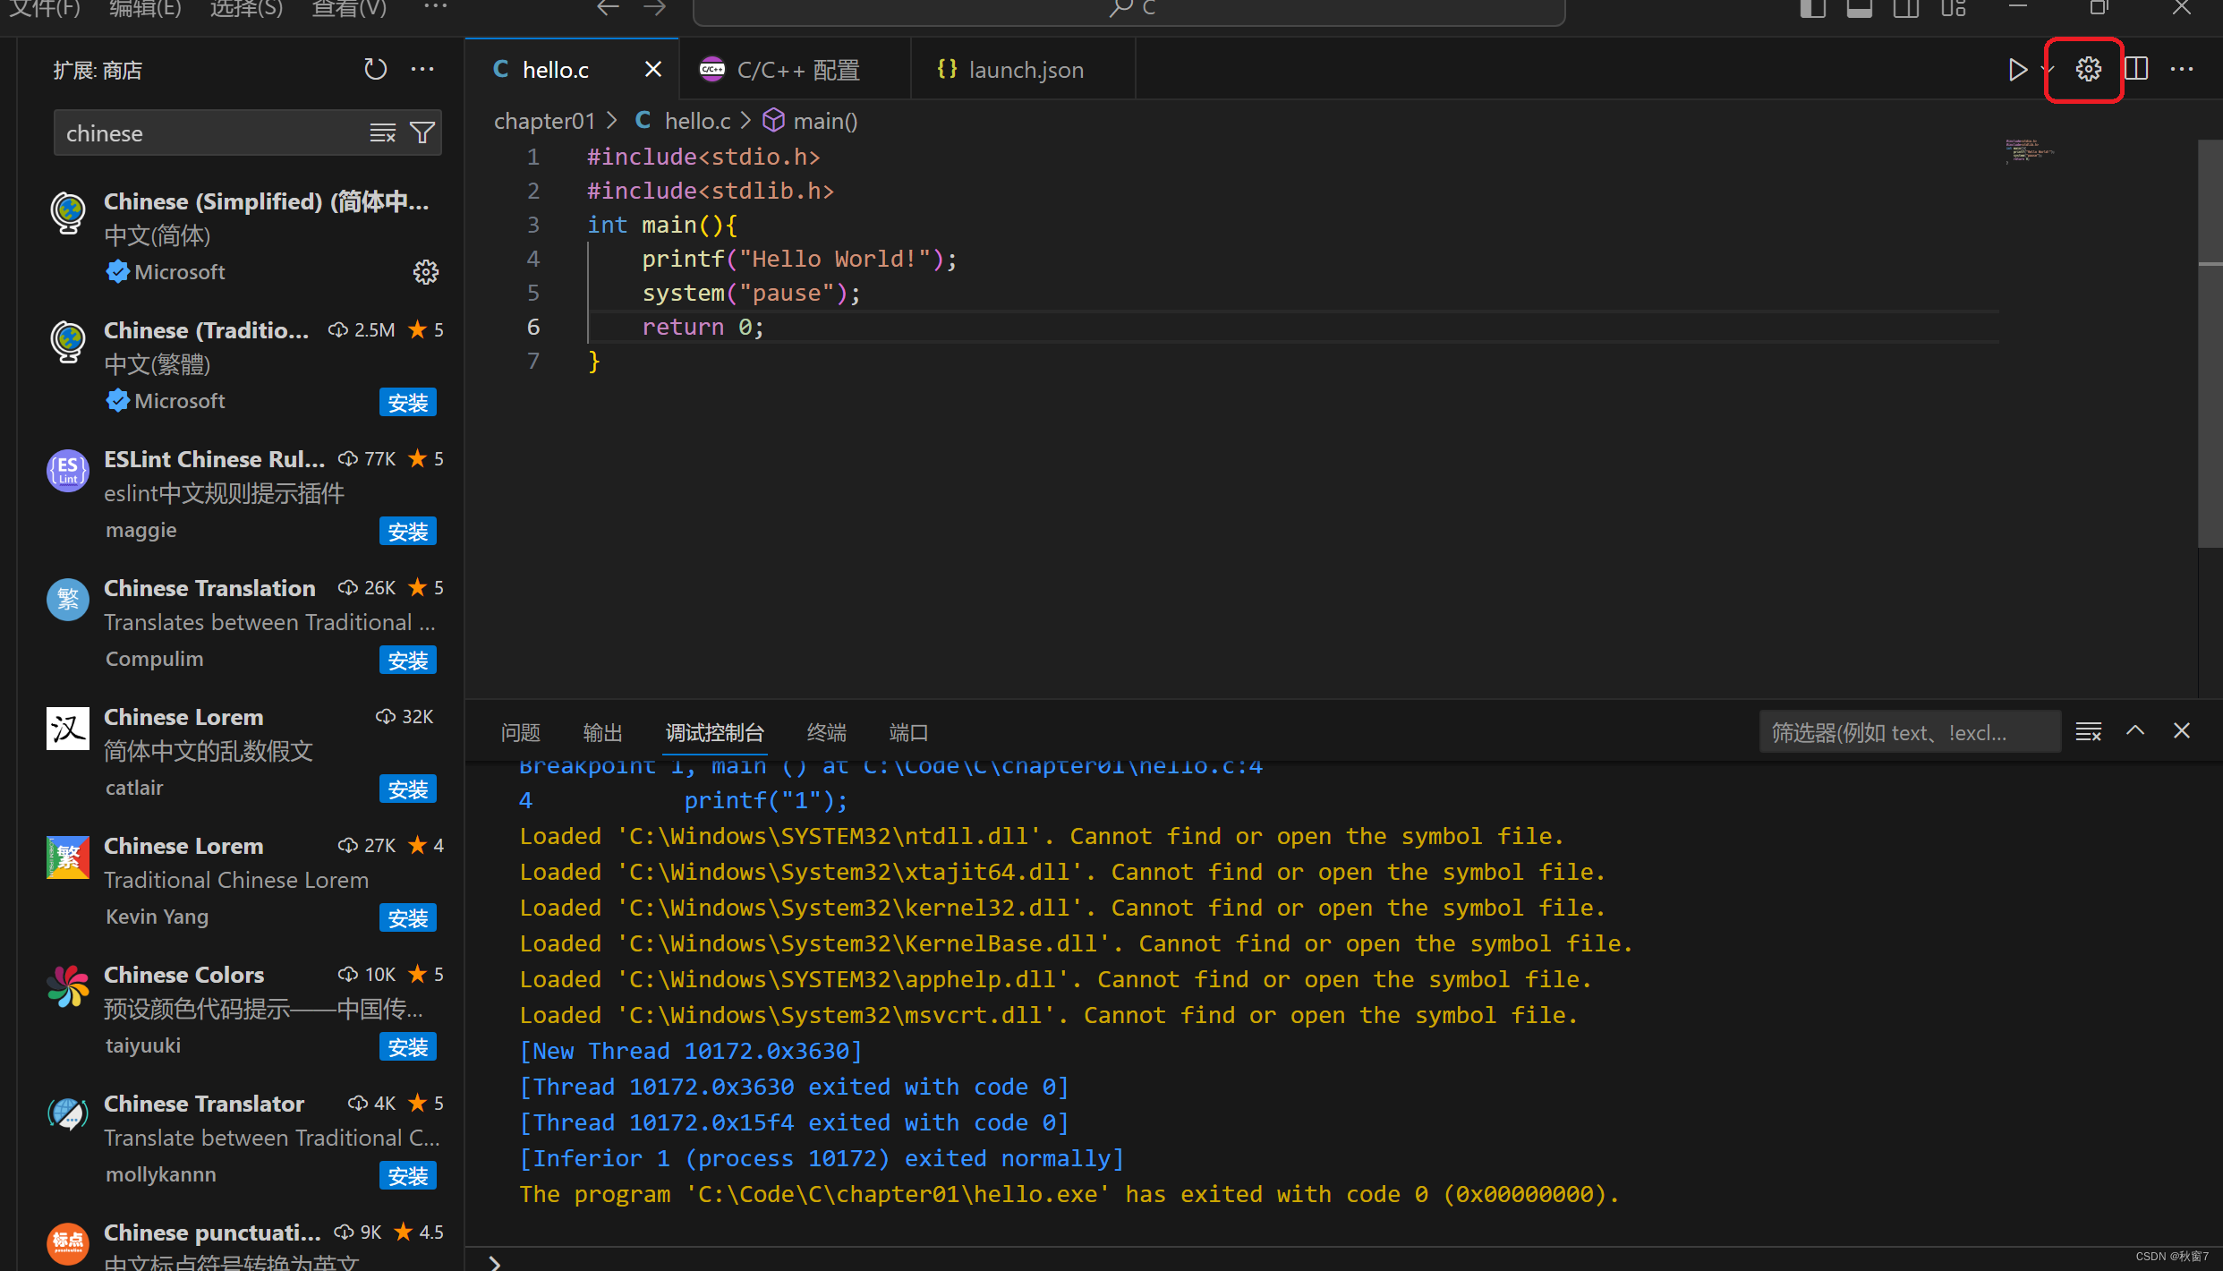Screen dimensions: 2223x1271
Task: Click line number 4 gutter
Action: click(532, 260)
